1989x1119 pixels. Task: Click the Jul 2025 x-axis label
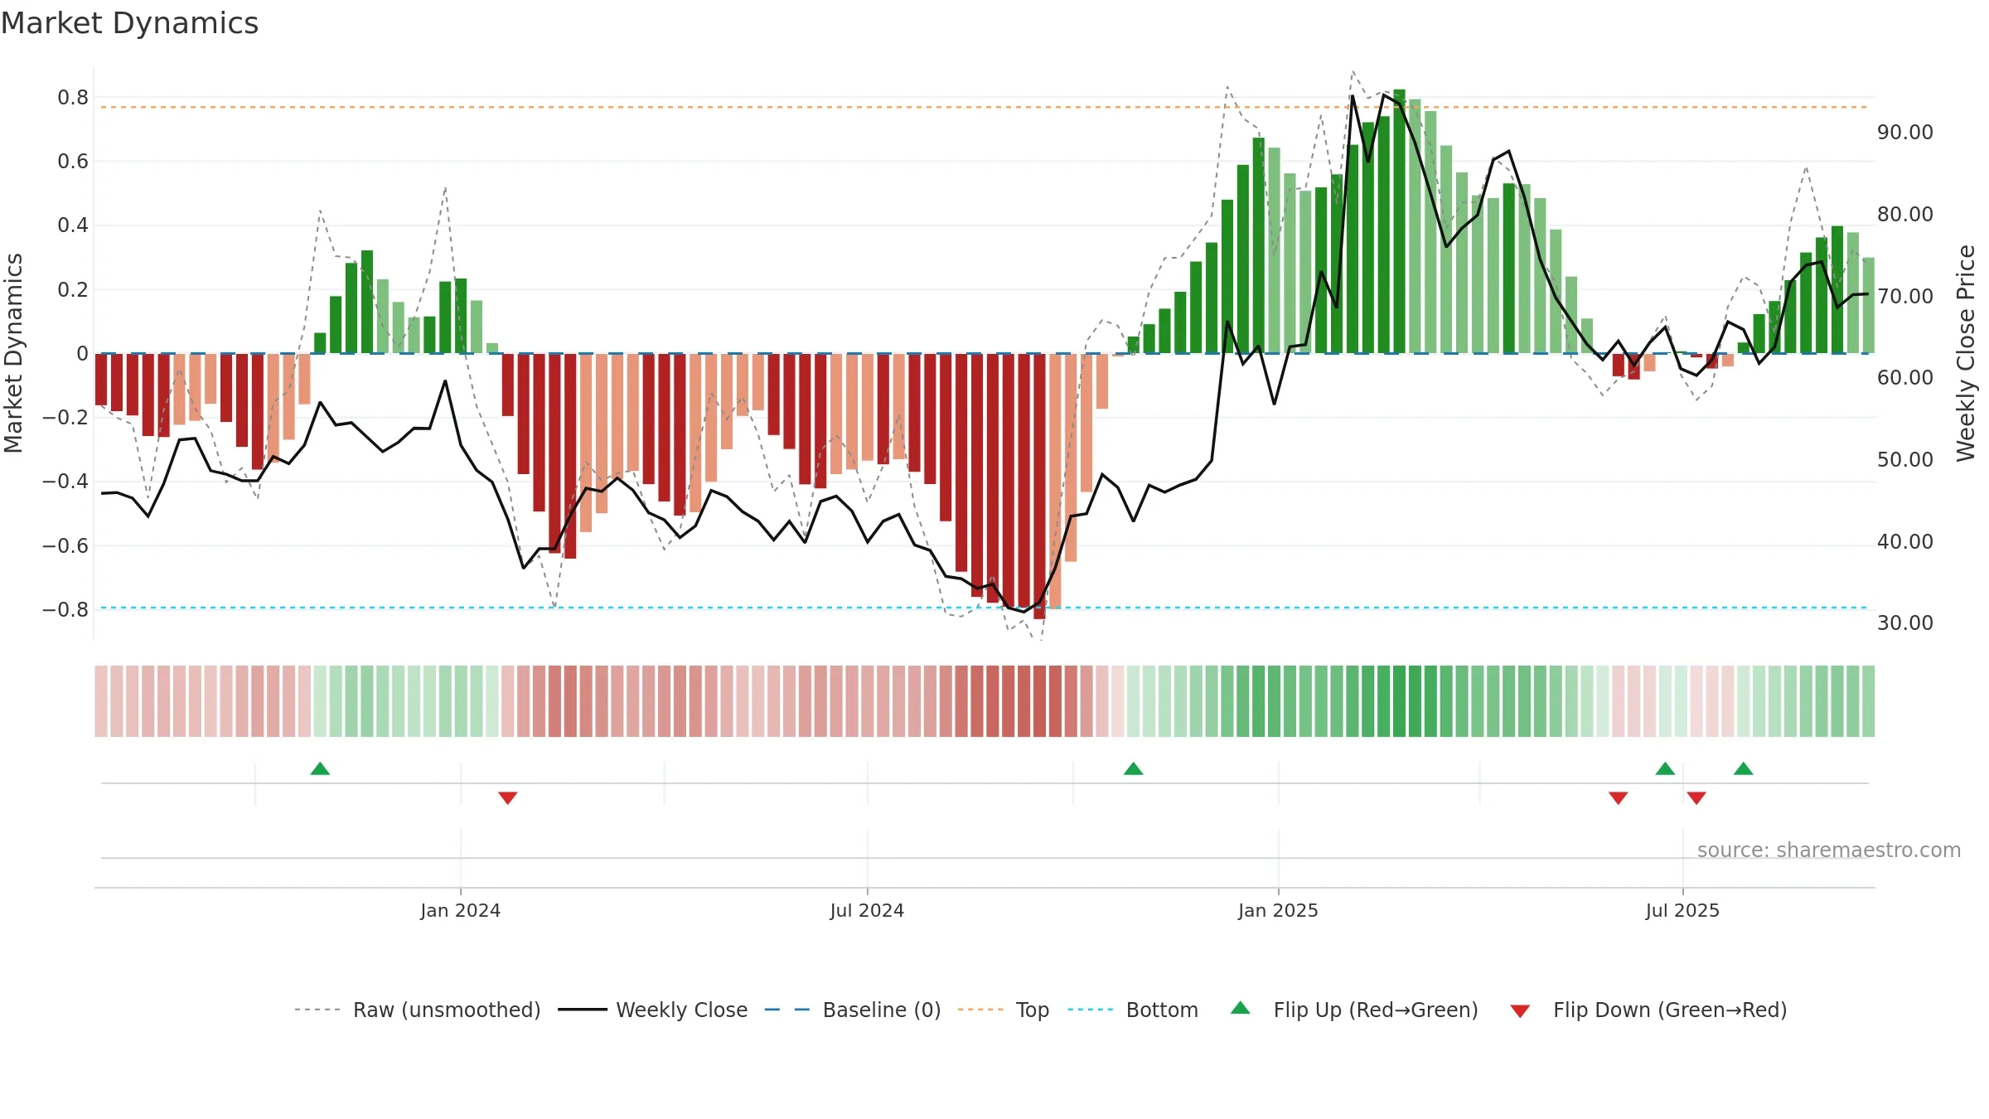(1682, 910)
